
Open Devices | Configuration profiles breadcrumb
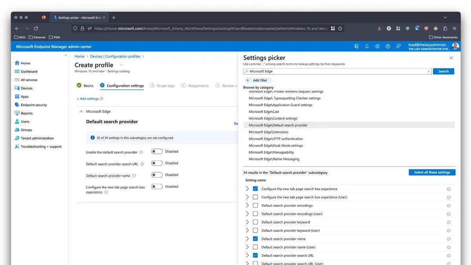pos(115,57)
